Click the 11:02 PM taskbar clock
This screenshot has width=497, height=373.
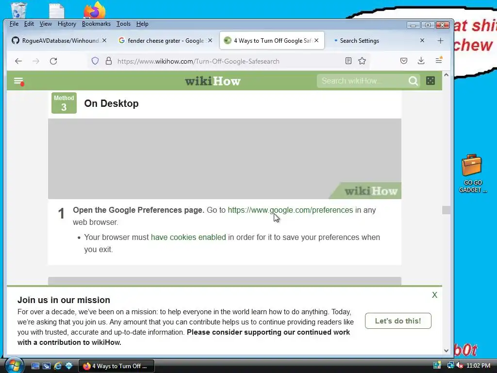tap(478, 366)
